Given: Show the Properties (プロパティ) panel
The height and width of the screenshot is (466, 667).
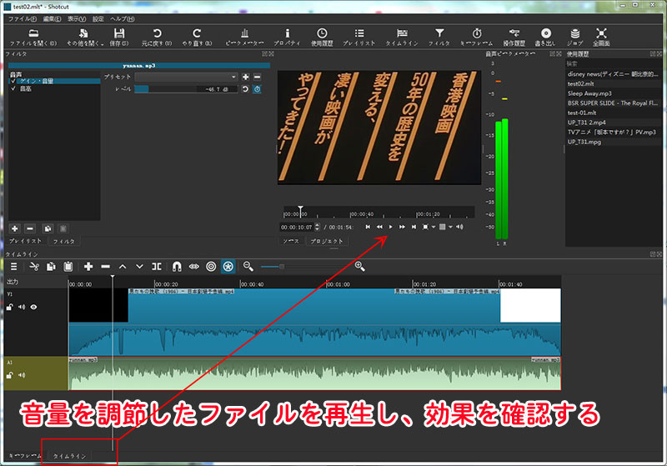Looking at the screenshot, I should [287, 33].
